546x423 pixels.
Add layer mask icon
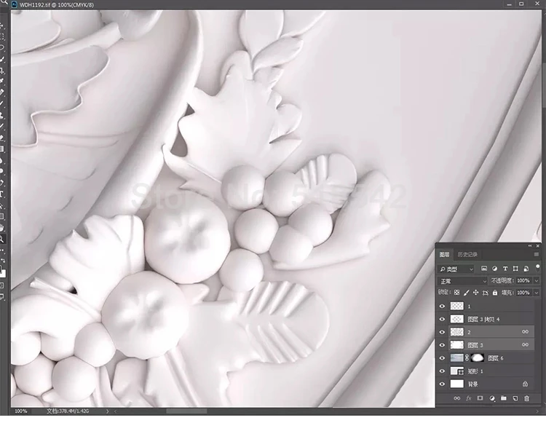click(480, 398)
